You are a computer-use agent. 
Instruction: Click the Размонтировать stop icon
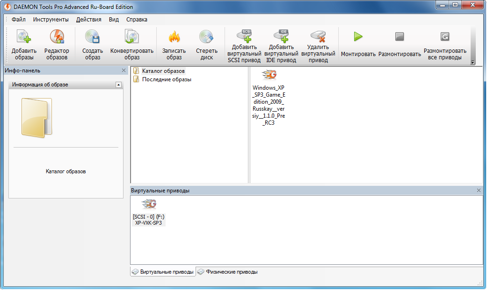[x=400, y=36]
